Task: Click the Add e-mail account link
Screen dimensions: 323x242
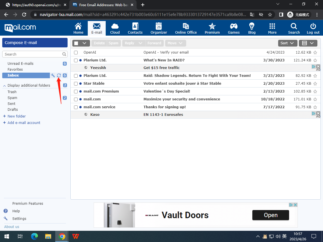Action: click(x=24, y=123)
